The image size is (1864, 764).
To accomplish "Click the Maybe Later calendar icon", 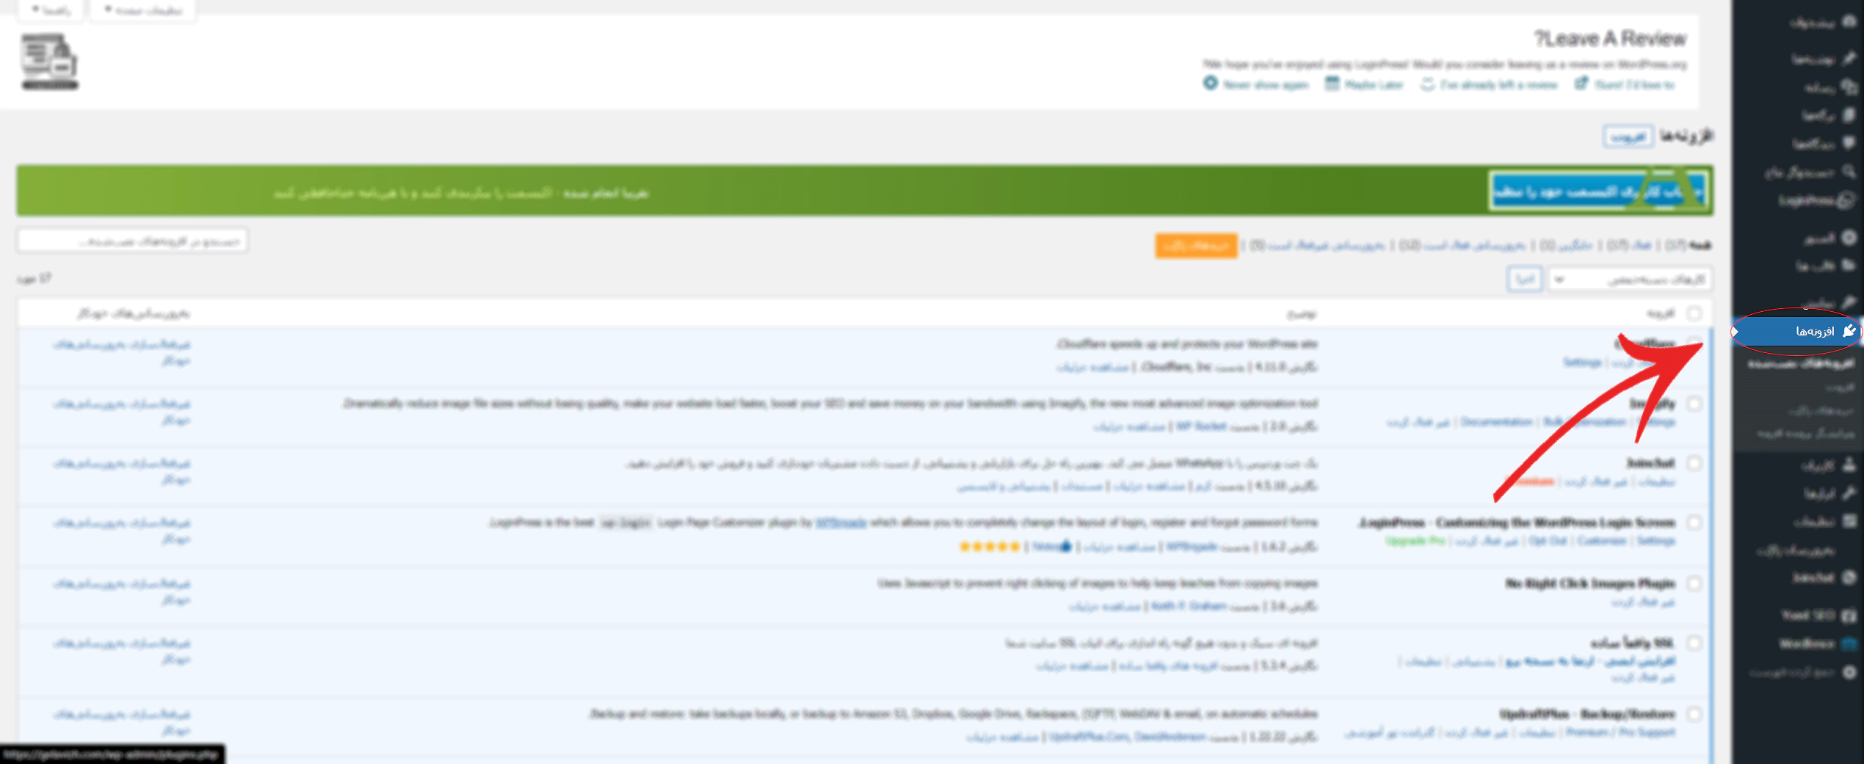I will coord(1331,84).
